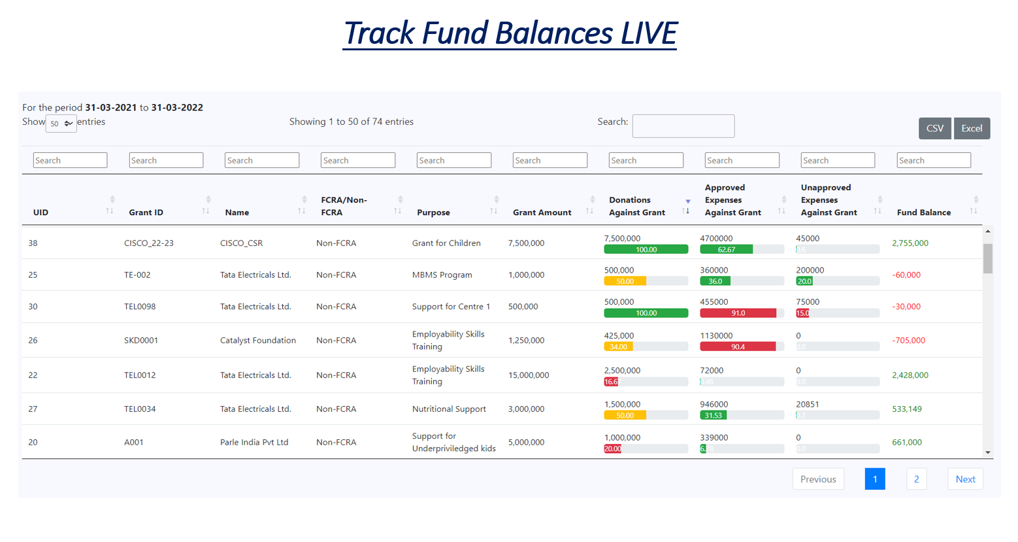Click name cell Catalyst Foundation
Viewport: 1018px width, 542px height.
point(258,340)
